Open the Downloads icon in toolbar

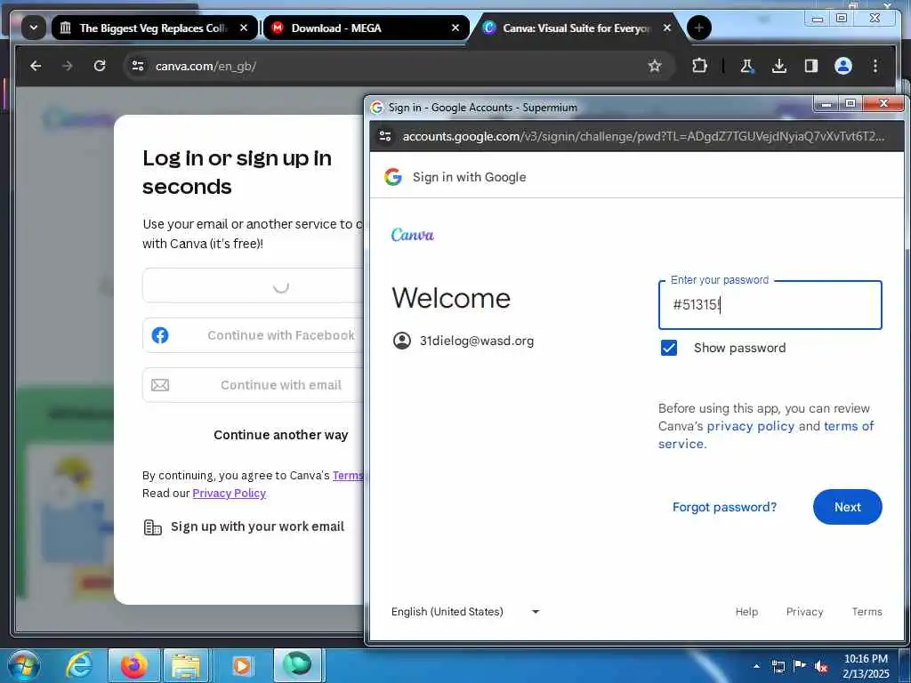(779, 66)
